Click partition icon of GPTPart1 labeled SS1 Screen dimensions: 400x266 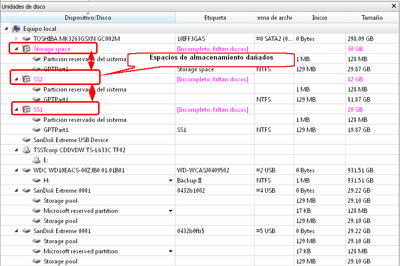pyautogui.click(x=36, y=129)
